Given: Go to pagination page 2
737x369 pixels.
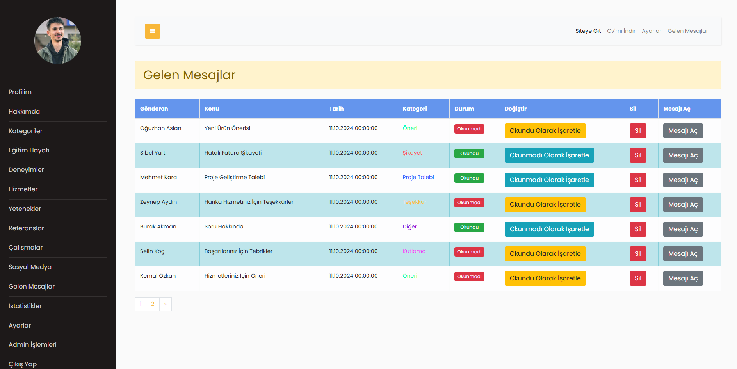Looking at the screenshot, I should click(x=153, y=304).
